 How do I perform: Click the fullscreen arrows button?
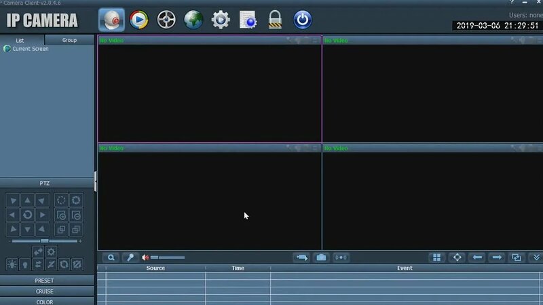457,258
